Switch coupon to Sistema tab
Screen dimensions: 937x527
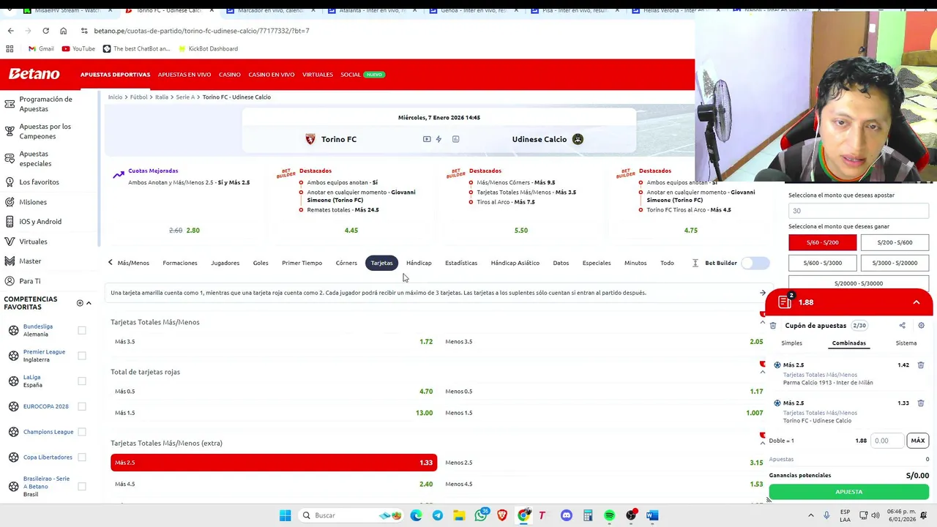pyautogui.click(x=906, y=343)
